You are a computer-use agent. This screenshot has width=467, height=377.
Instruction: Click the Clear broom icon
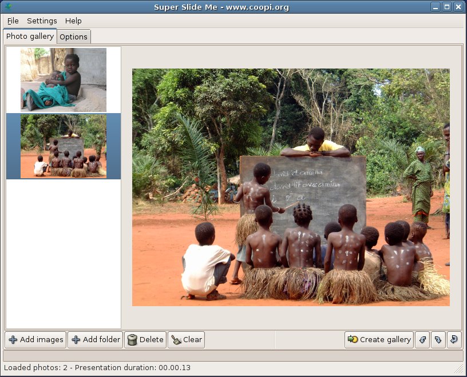pyautogui.click(x=176, y=340)
